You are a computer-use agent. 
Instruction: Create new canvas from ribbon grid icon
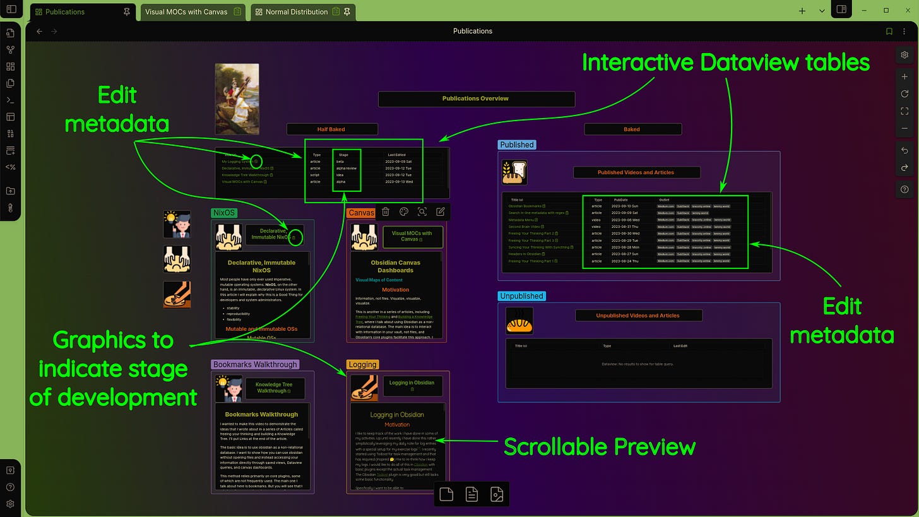point(10,66)
